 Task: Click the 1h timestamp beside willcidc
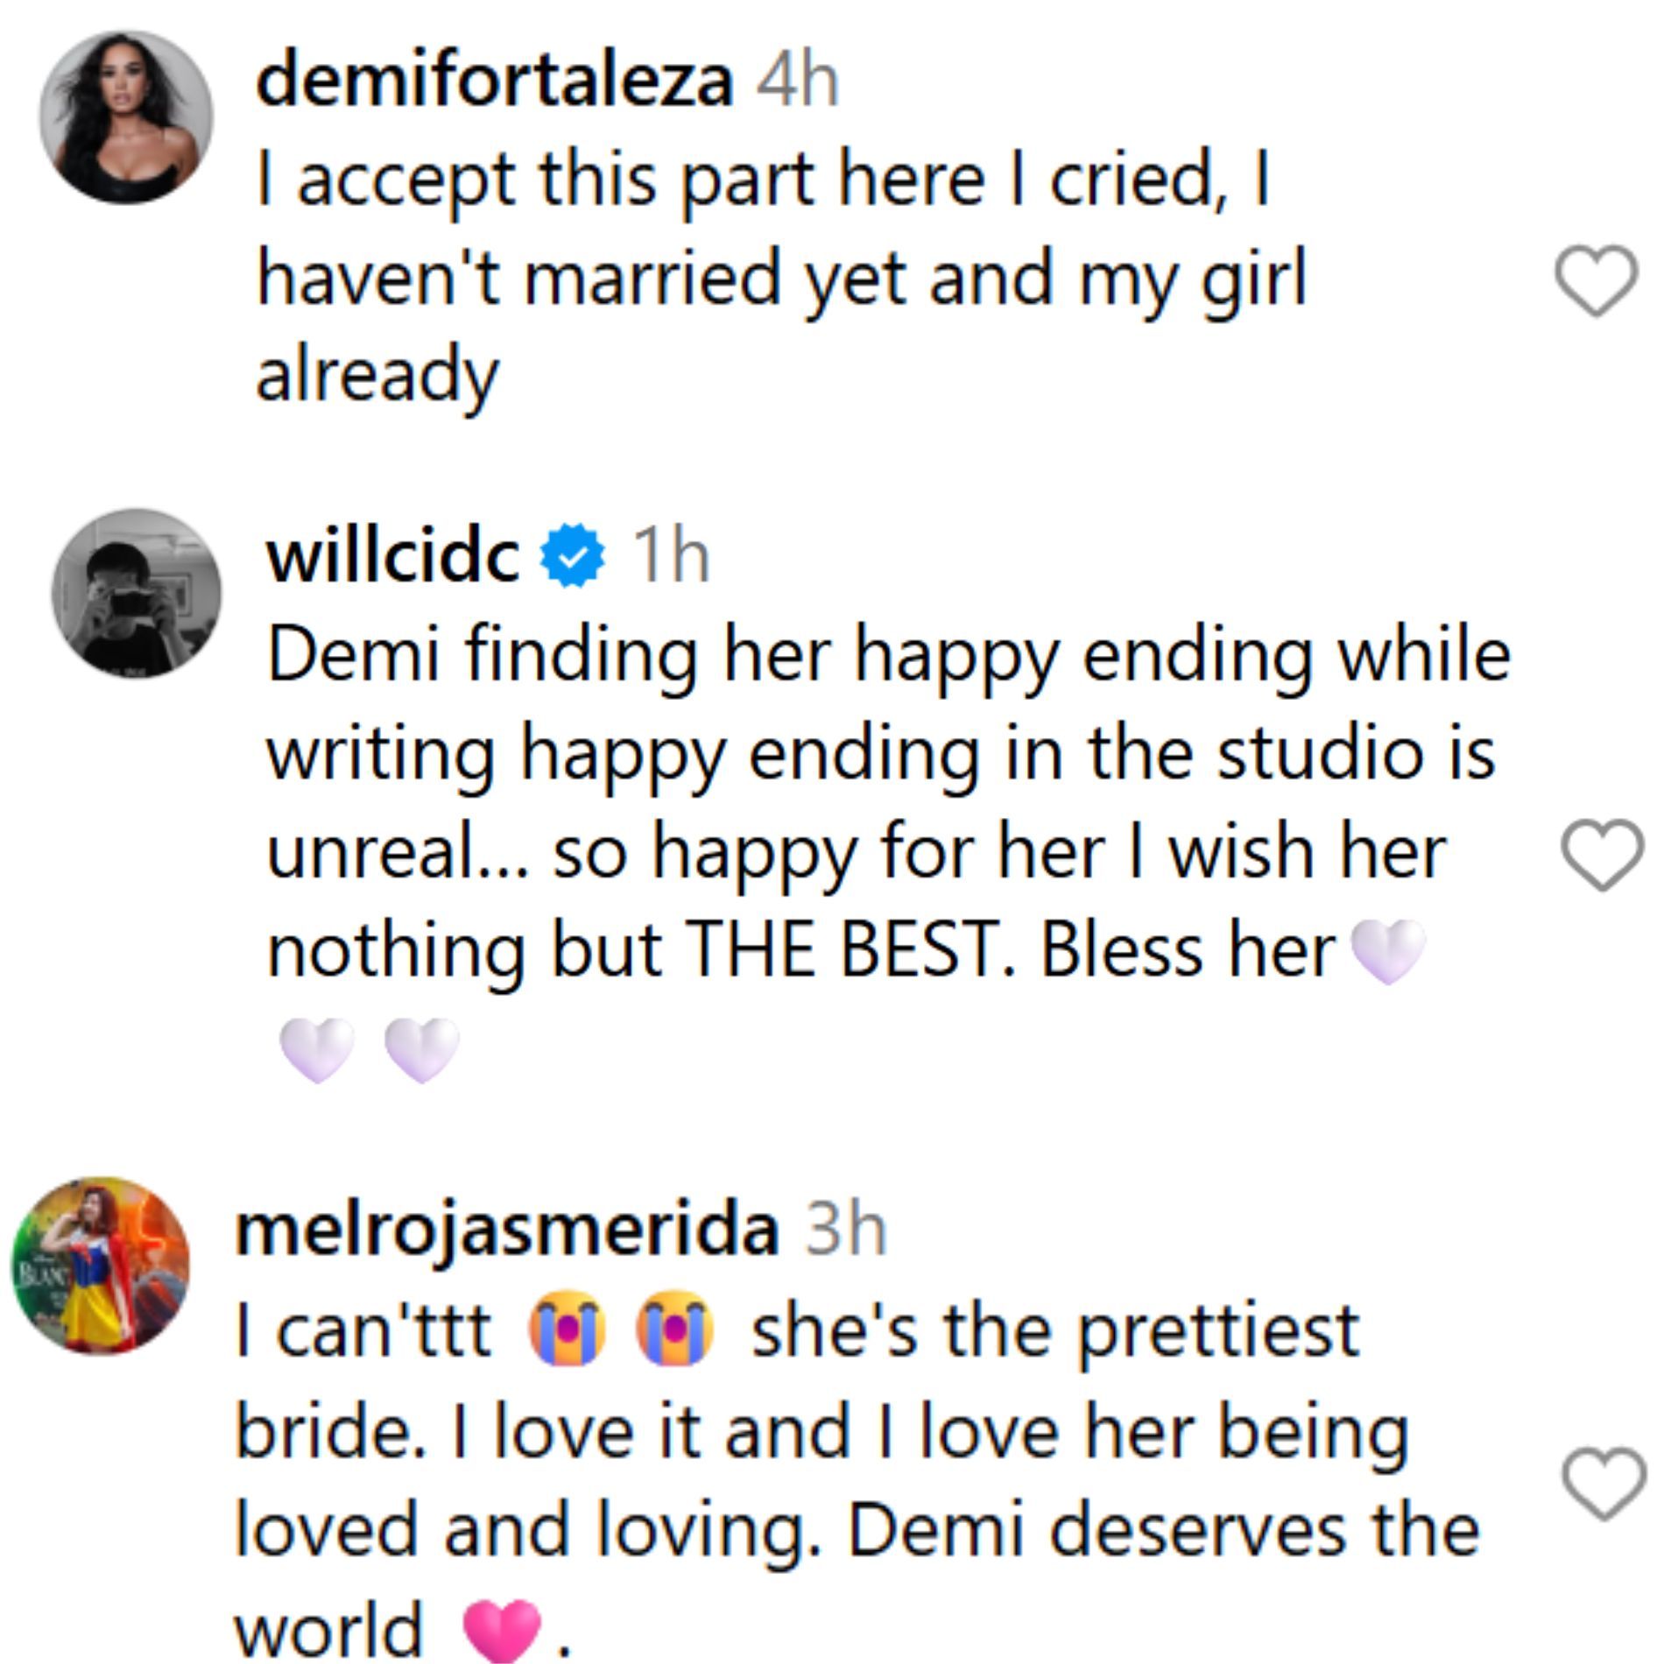[671, 556]
